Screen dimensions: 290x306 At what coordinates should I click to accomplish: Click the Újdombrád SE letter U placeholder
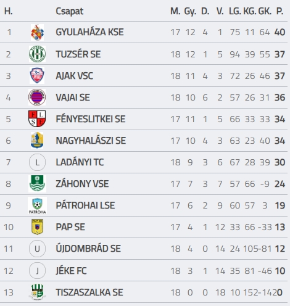[37, 249]
